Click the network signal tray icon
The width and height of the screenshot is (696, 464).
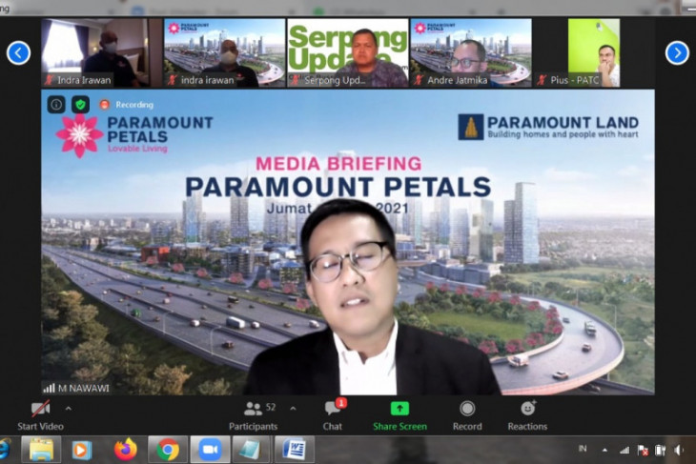pyautogui.click(x=624, y=451)
